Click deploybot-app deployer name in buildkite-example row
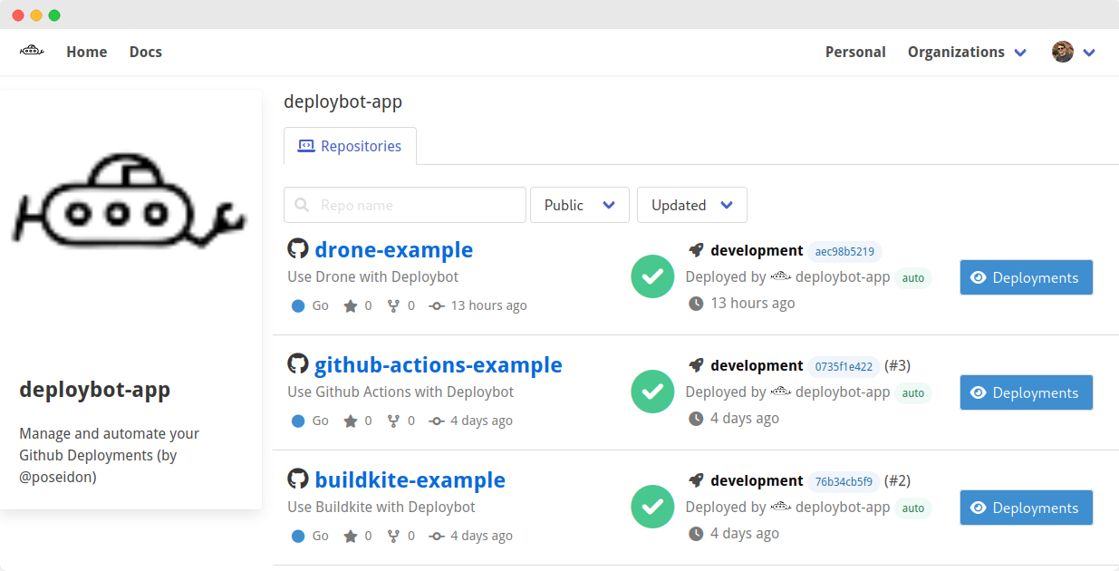Image resolution: width=1119 pixels, height=571 pixels. (x=843, y=508)
